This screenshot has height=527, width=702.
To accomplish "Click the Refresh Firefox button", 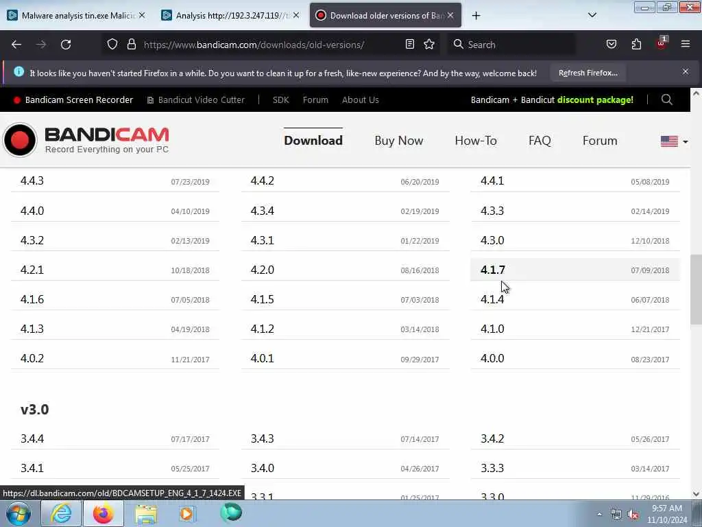I will [588, 73].
